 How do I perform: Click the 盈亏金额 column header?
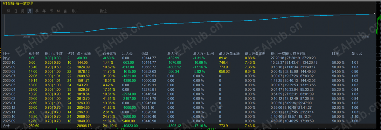pos(84,54)
